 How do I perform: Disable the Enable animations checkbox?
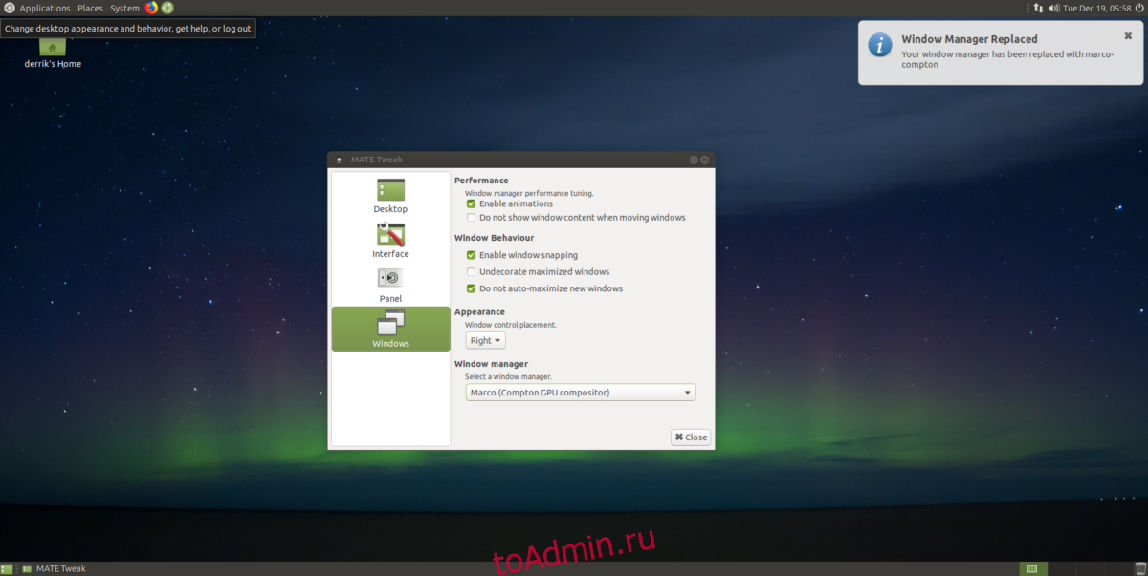(x=472, y=203)
